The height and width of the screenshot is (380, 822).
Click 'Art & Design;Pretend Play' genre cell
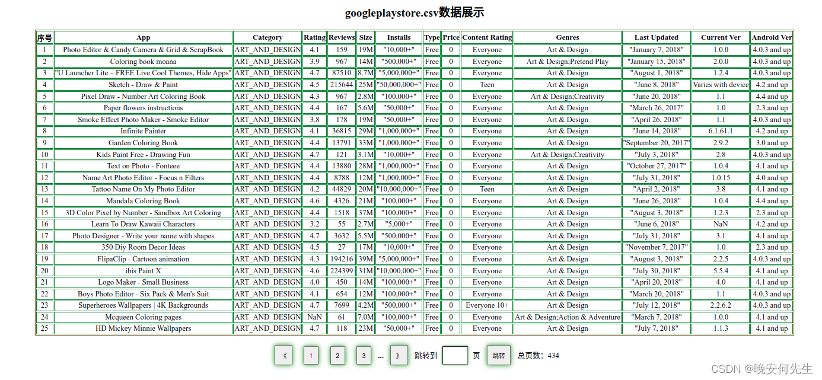point(568,62)
